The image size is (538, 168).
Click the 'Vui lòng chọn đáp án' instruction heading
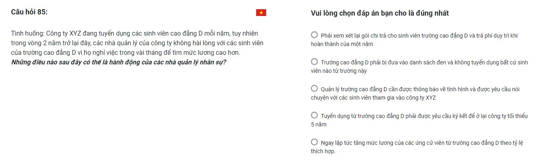[x=380, y=13]
